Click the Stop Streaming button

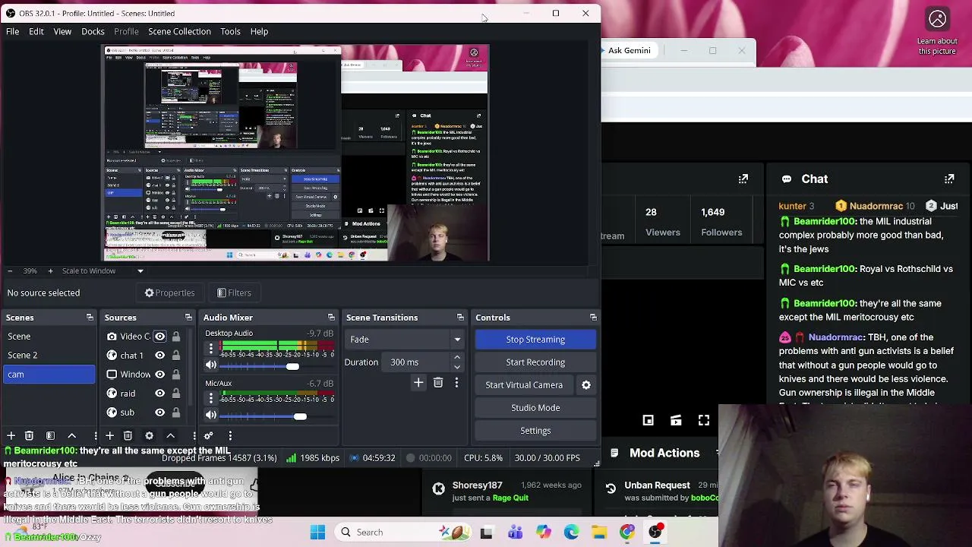535,340
